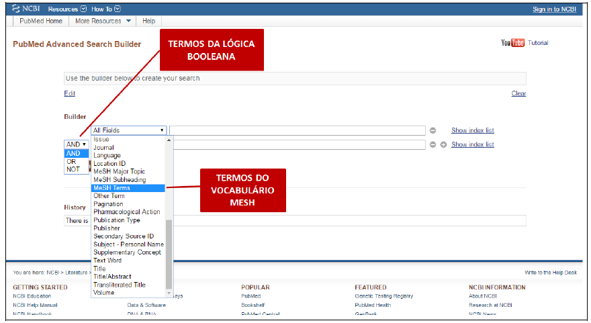The width and height of the screenshot is (591, 323).
Task: Click the Edit link
Action: coord(69,93)
